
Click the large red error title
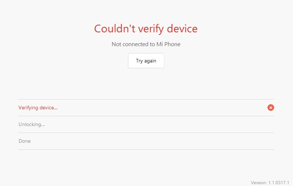146,28
